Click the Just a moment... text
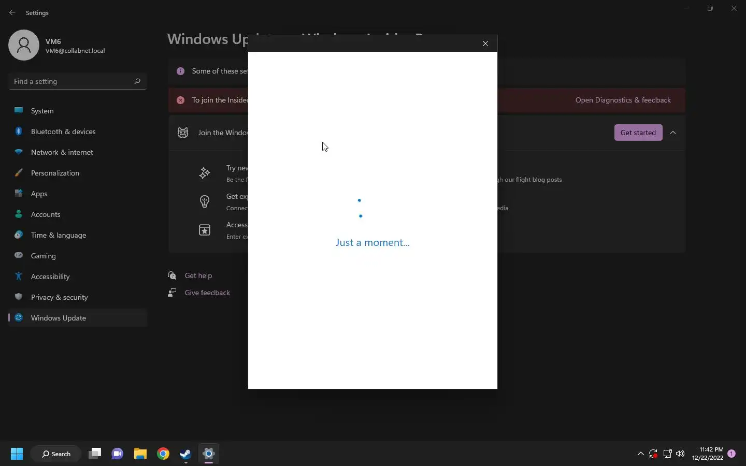This screenshot has height=466, width=746. pos(372,242)
